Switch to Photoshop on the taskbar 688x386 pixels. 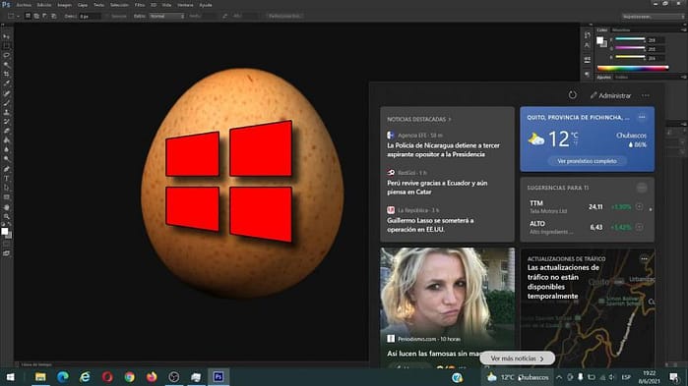[219, 377]
